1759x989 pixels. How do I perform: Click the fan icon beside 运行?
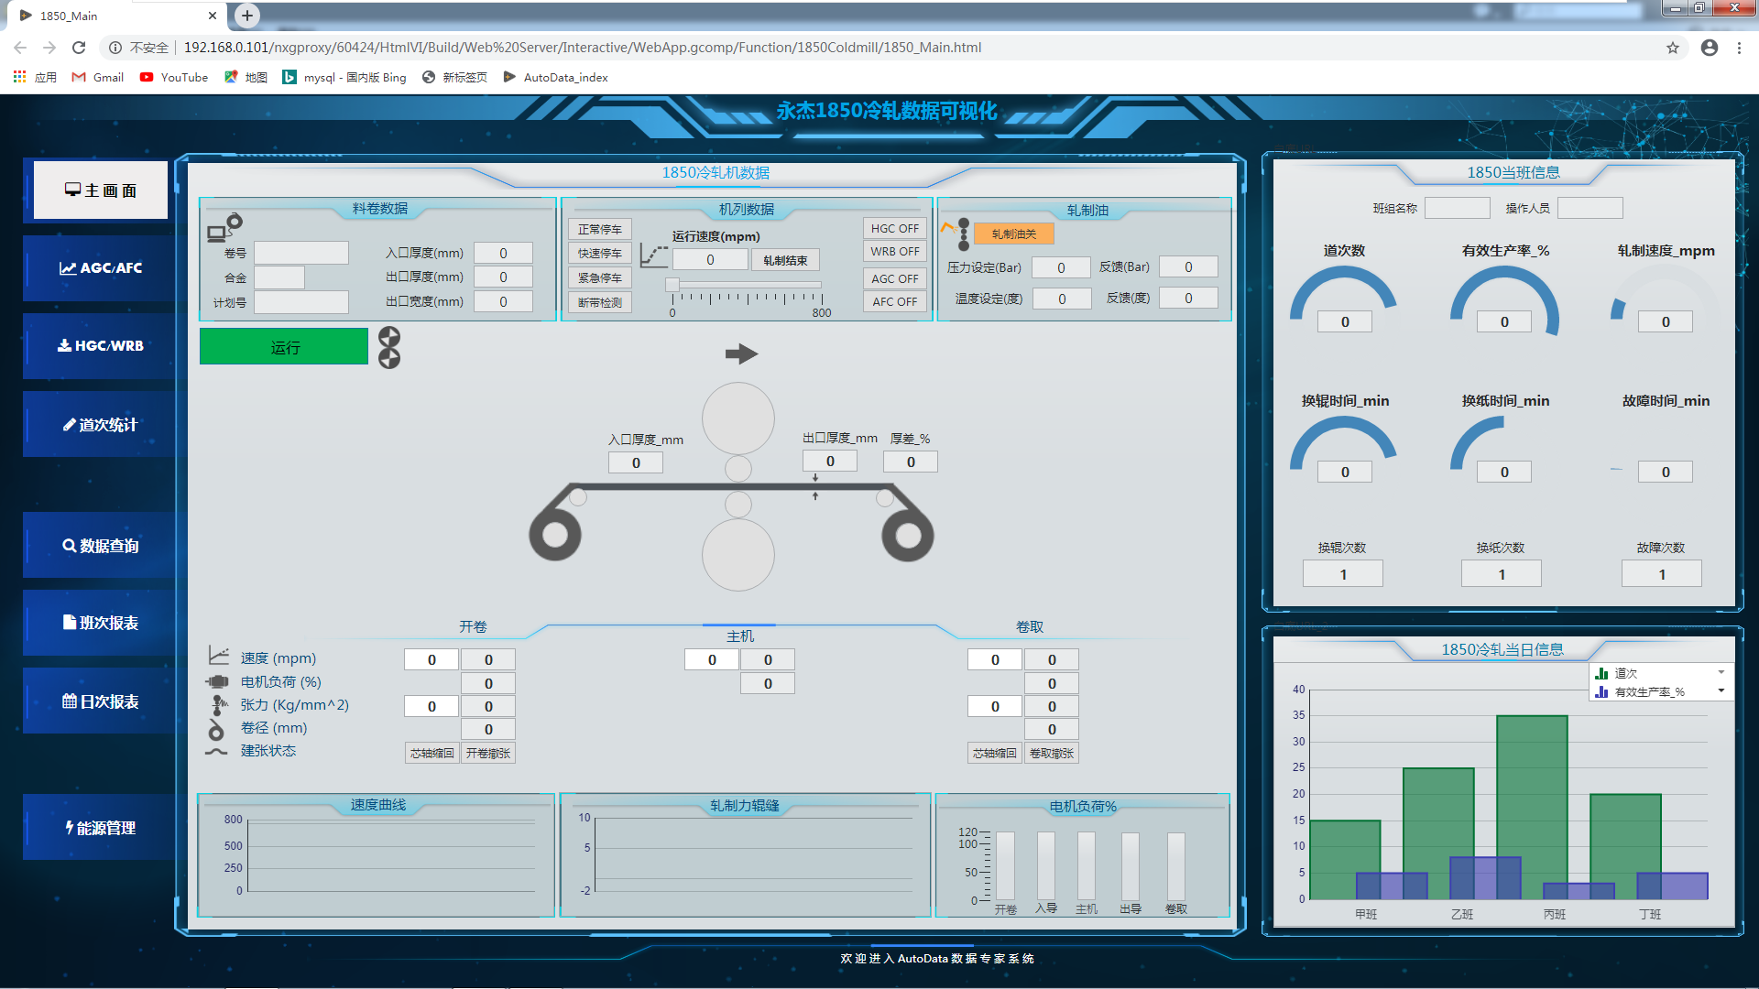(x=389, y=347)
